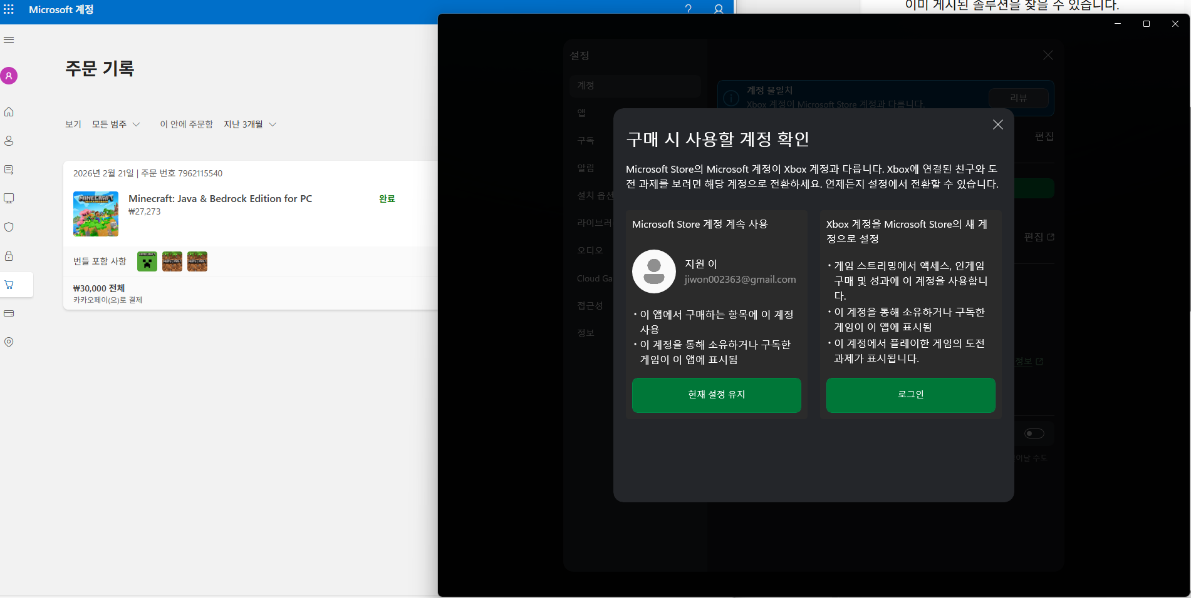This screenshot has width=1191, height=598.
Task: Close the Settings panel behind the dialog
Action: pos(1048,55)
